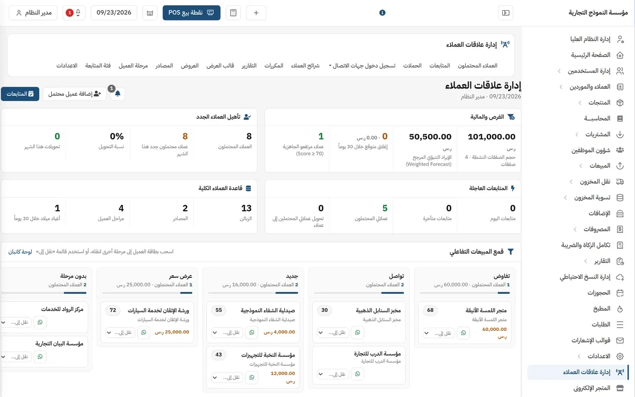Open نقل إلى dropdown on مؤسسة النخبة للتجهيزات card
The height and width of the screenshot is (397, 635).
(x=227, y=377)
